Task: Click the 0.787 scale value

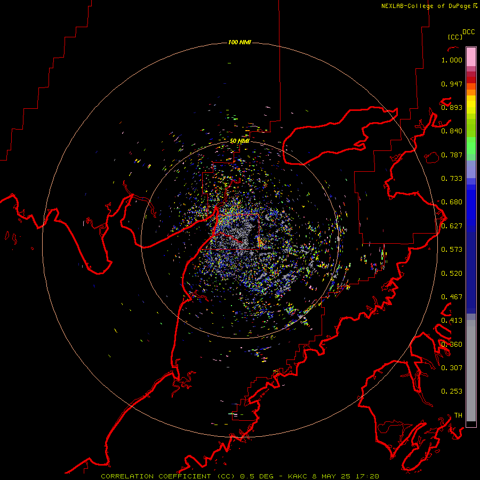Action: [452, 155]
